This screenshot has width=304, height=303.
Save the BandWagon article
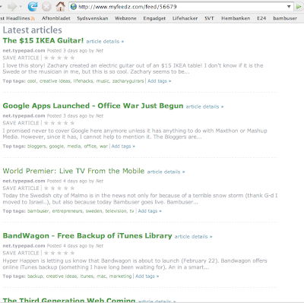tap(21, 253)
